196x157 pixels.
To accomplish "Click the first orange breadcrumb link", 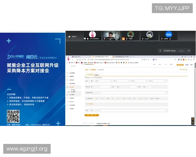I will (x=87, y=70).
